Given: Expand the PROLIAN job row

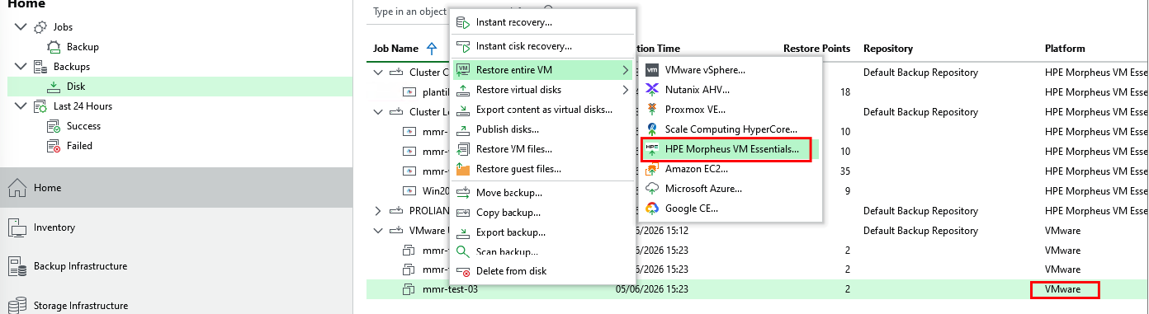Looking at the screenshot, I should 378,211.
